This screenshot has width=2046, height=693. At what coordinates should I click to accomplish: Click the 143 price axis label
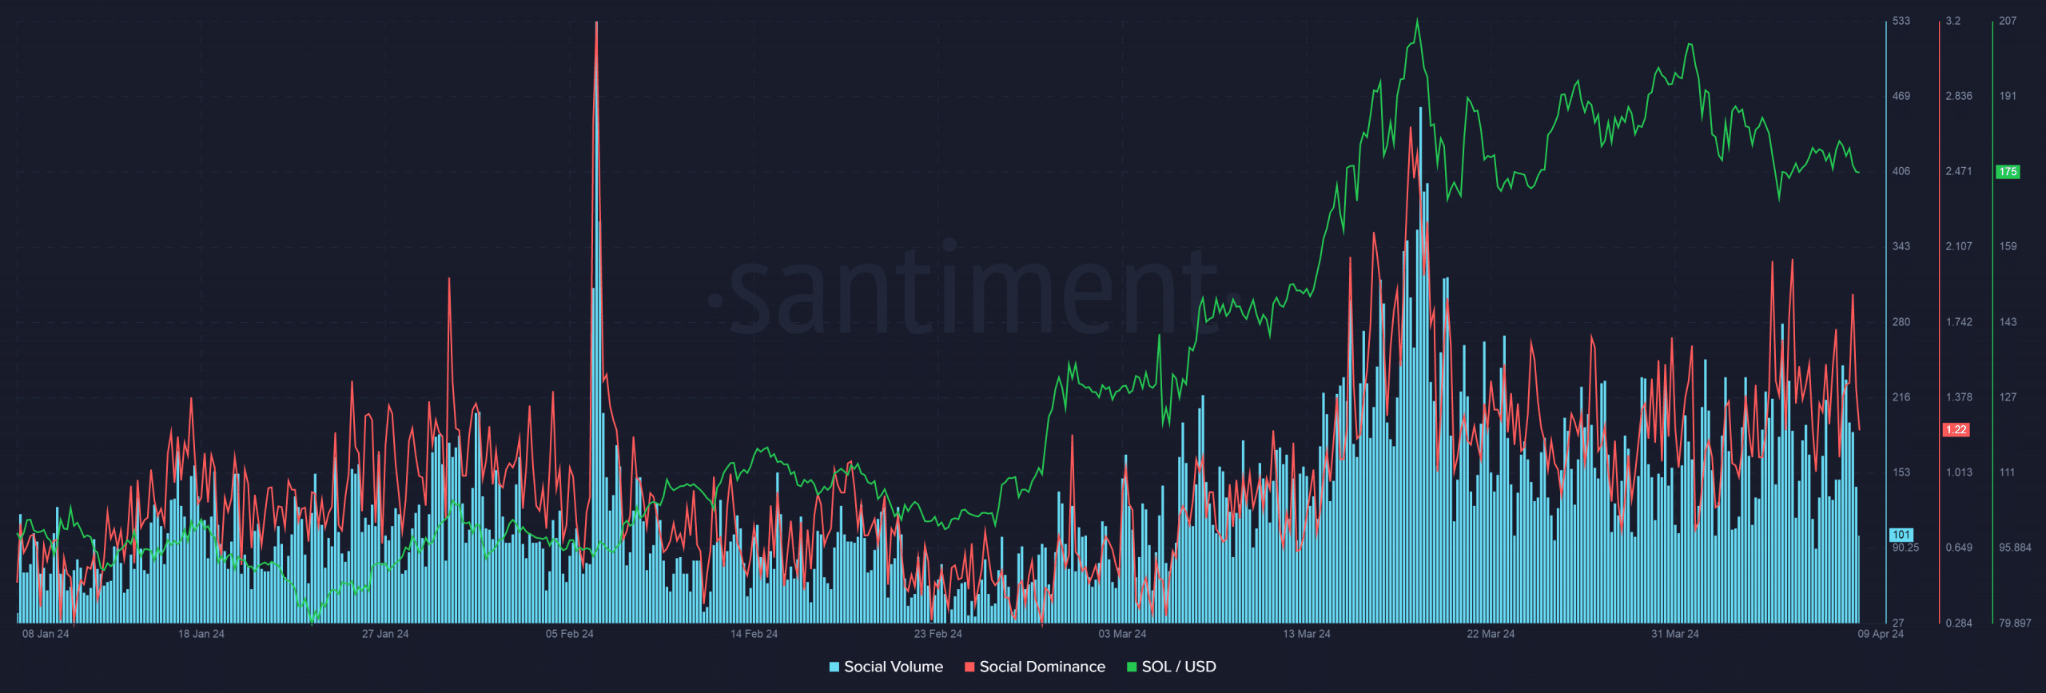point(2008,322)
